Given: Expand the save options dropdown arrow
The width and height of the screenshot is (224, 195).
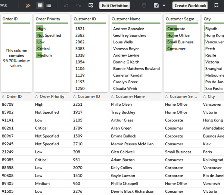Looking at the screenshot, I should click(x=164, y=6).
